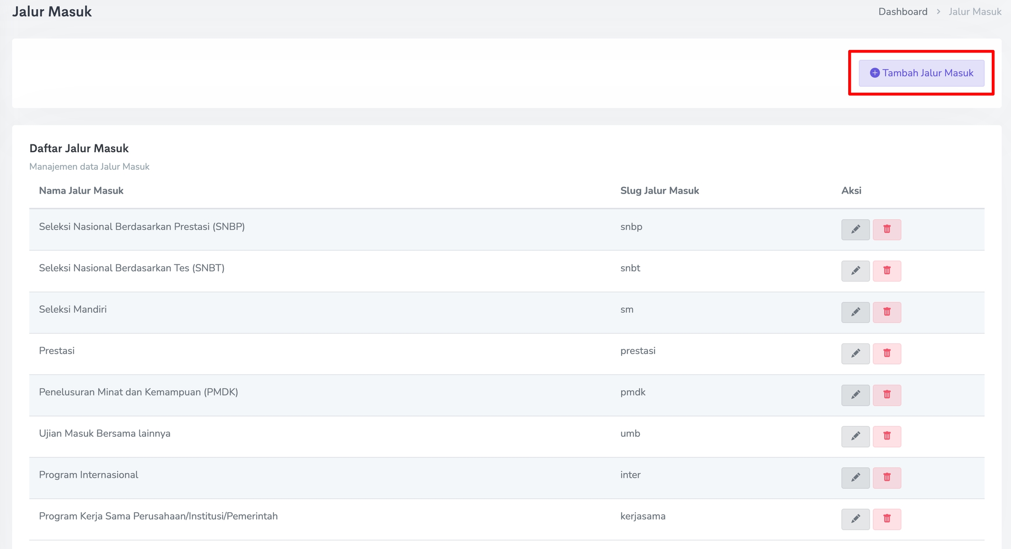
Task: Delete the pmdk jalur masuk
Action: 886,395
